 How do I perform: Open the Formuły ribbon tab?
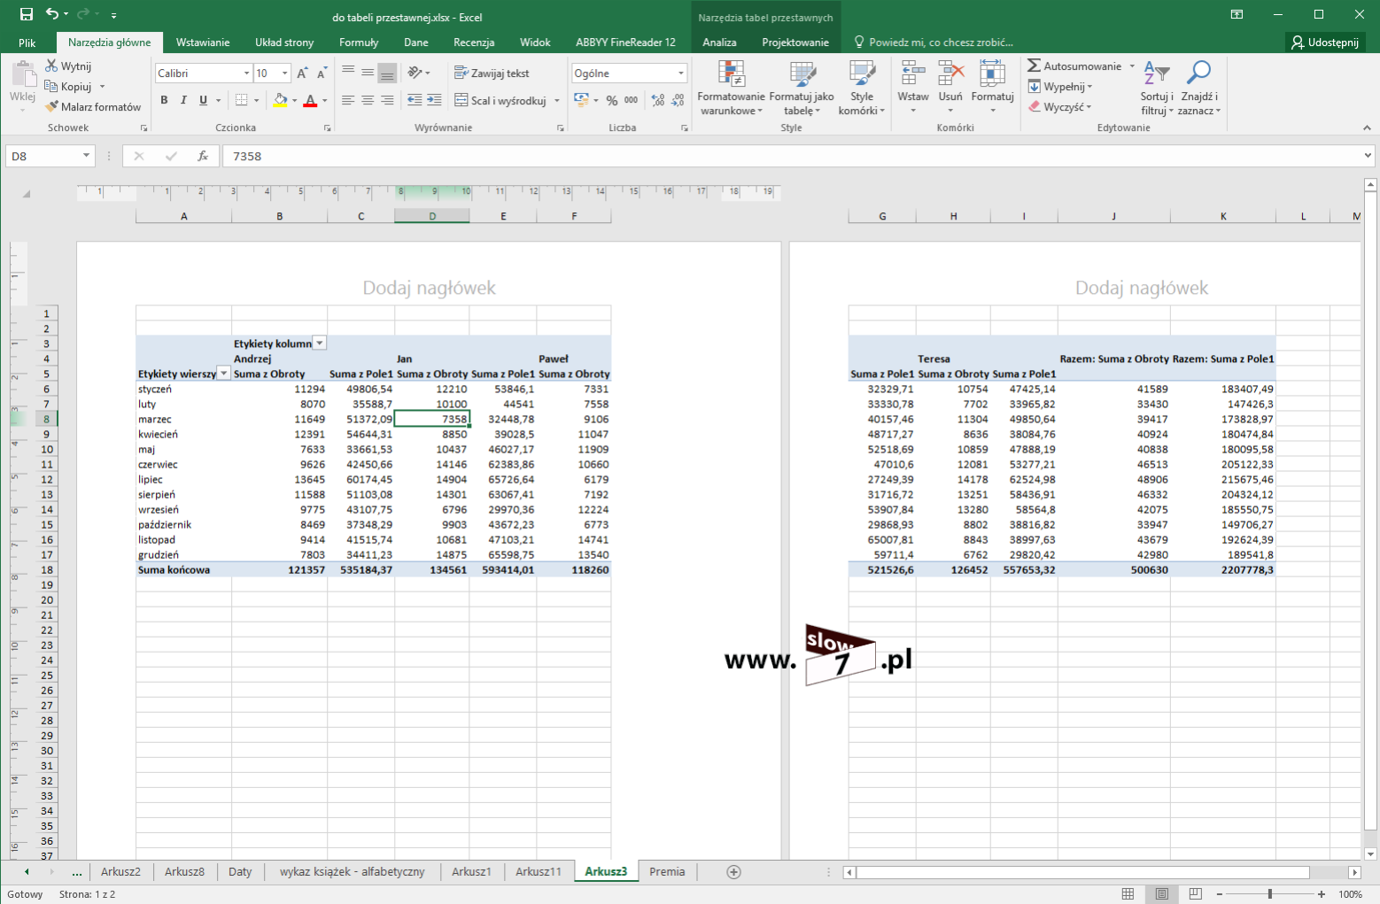tap(359, 42)
